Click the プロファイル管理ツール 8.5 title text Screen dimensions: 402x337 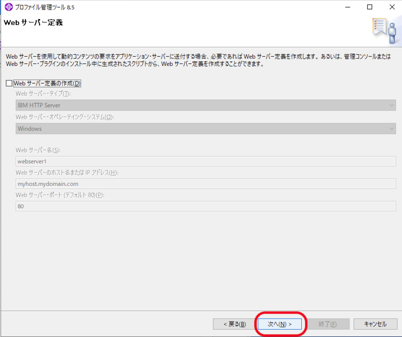[44, 7]
